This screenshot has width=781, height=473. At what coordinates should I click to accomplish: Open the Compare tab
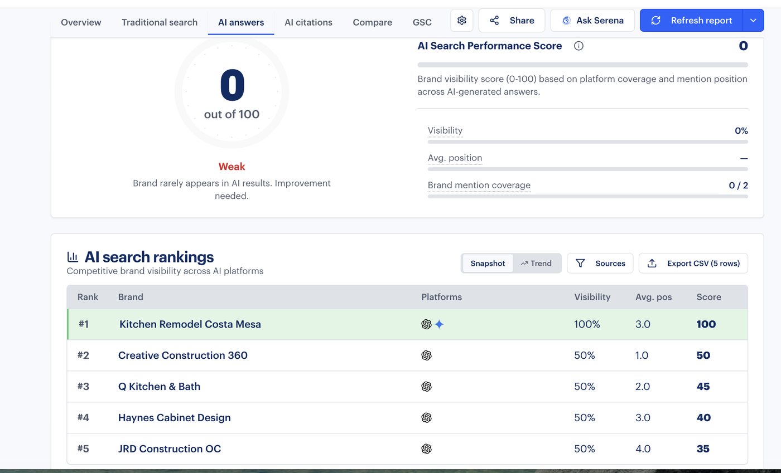[x=373, y=23]
